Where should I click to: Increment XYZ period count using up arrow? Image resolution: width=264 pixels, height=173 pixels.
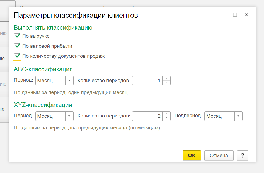[166, 114]
